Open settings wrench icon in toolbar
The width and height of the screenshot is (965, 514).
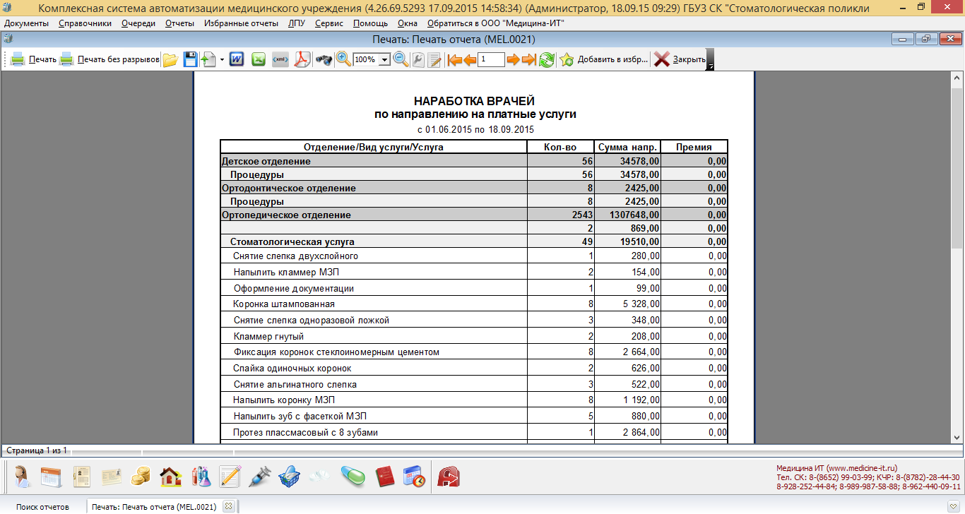[418, 59]
